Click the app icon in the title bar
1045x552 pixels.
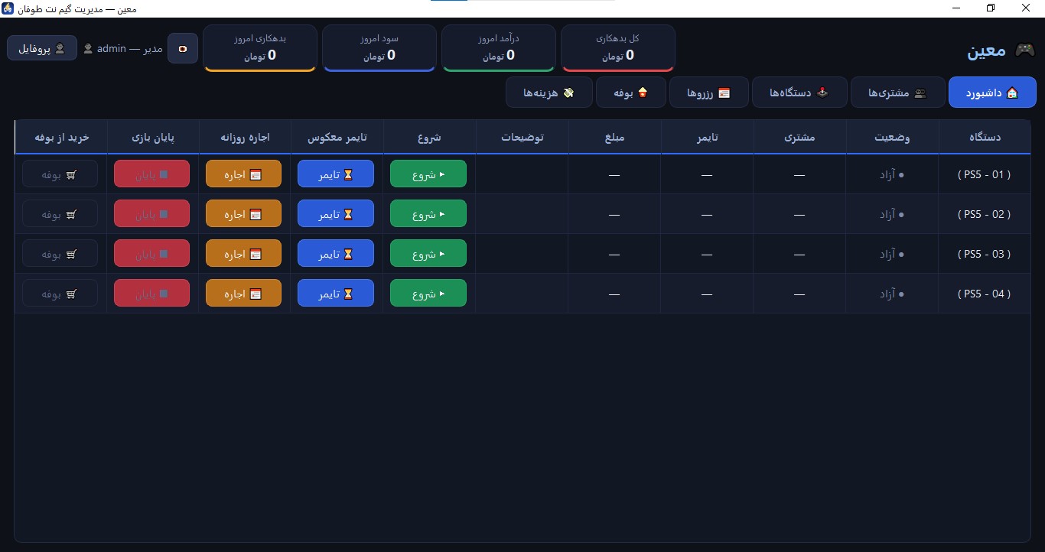click(8, 8)
